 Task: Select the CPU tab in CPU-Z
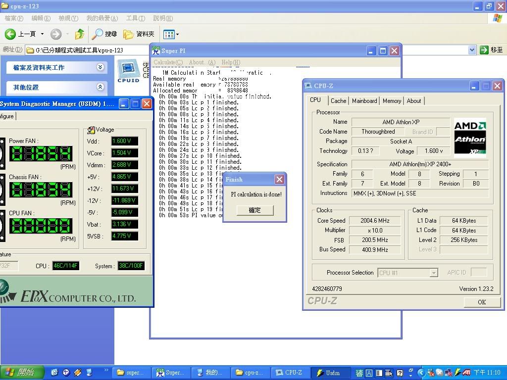[x=315, y=100]
